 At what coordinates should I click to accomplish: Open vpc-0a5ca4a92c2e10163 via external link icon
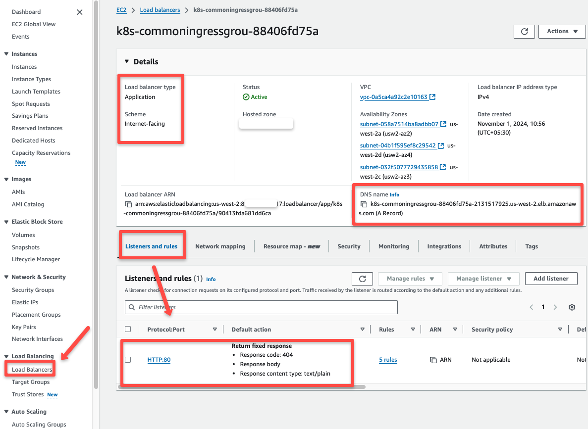pos(433,97)
